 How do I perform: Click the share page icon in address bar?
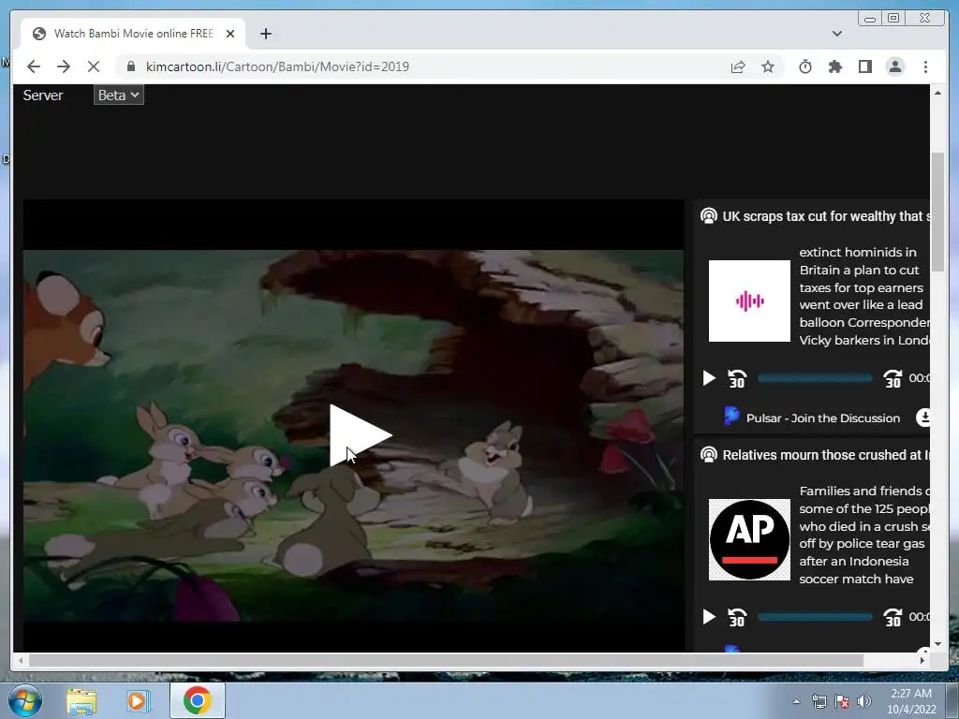738,66
